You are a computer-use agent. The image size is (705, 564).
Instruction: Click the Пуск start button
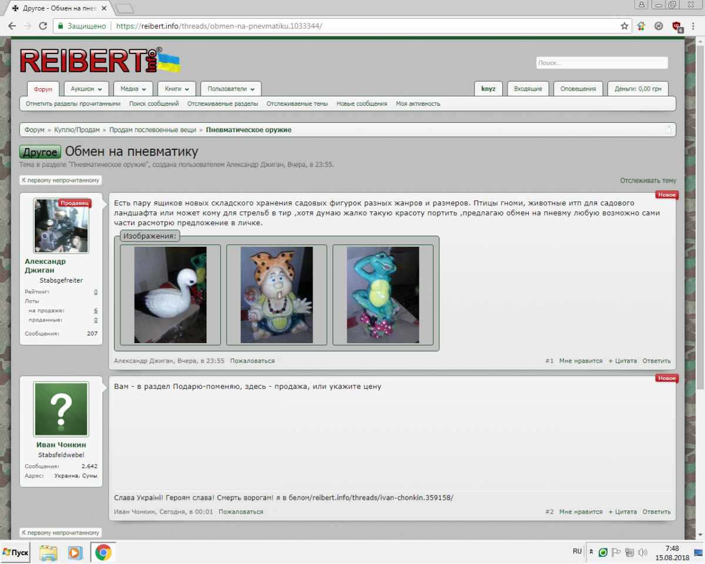16,553
